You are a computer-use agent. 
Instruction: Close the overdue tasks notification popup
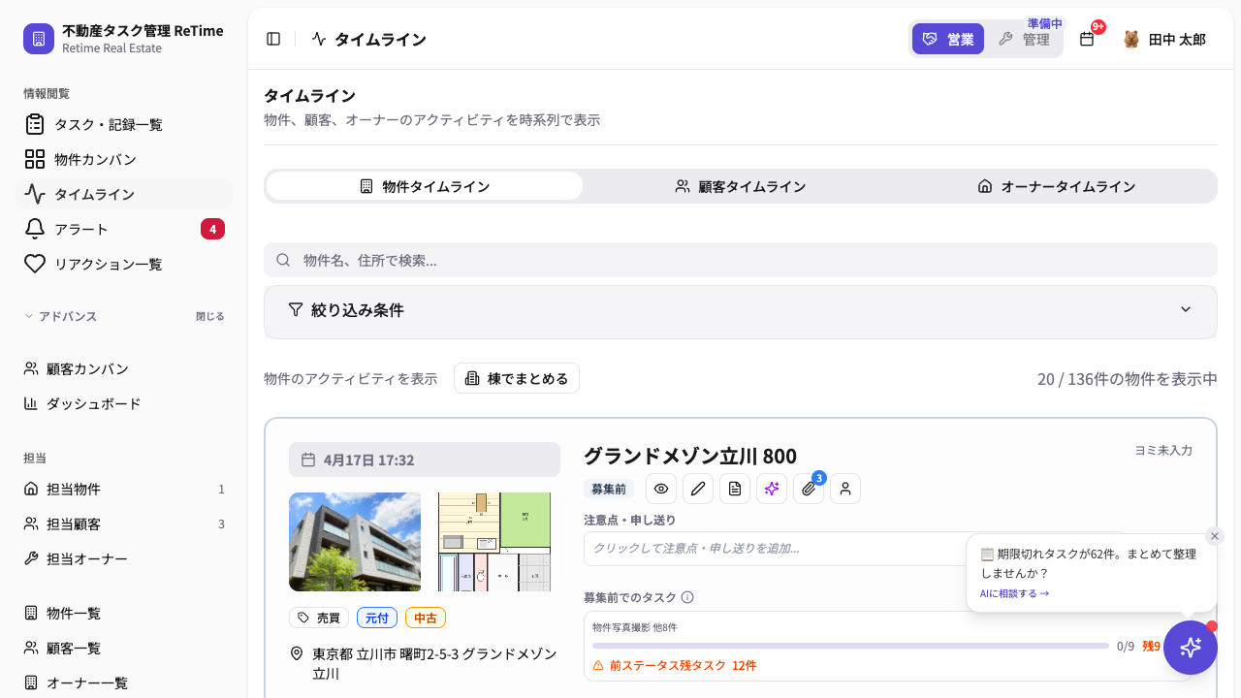click(1215, 536)
